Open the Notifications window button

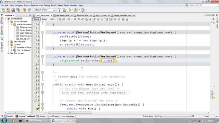click(x=53, y=116)
